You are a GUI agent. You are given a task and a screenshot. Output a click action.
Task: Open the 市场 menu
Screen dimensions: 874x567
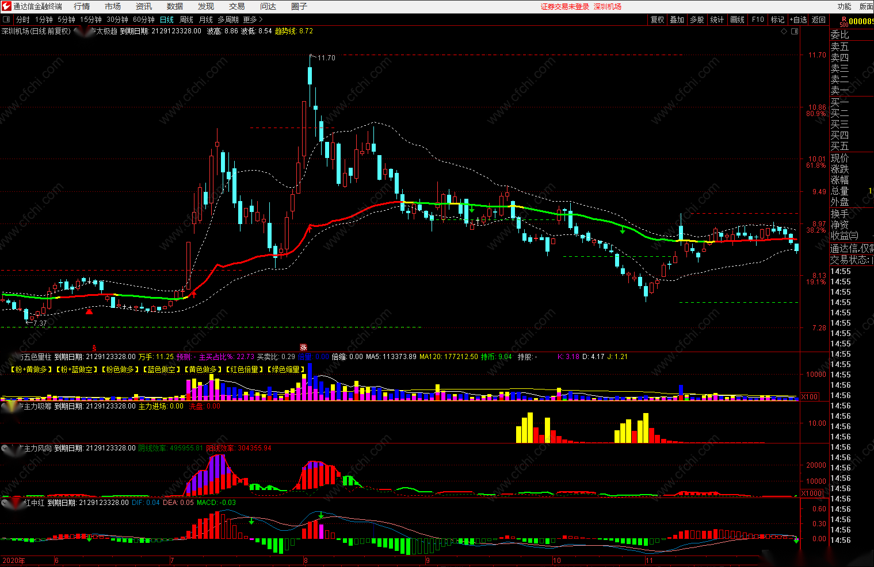(113, 6)
